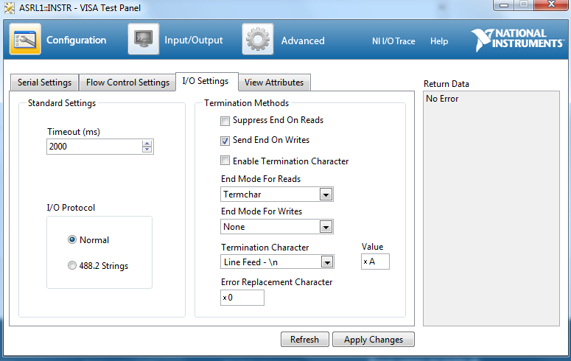The image size is (571, 361).
Task: Switch to the Flow Control Settings tab
Action: click(x=127, y=83)
